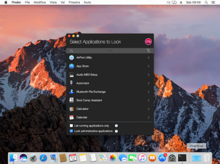Open Safari from the Dock
Image resolution: width=220 pixels, height=164 pixels.
tap(43, 158)
